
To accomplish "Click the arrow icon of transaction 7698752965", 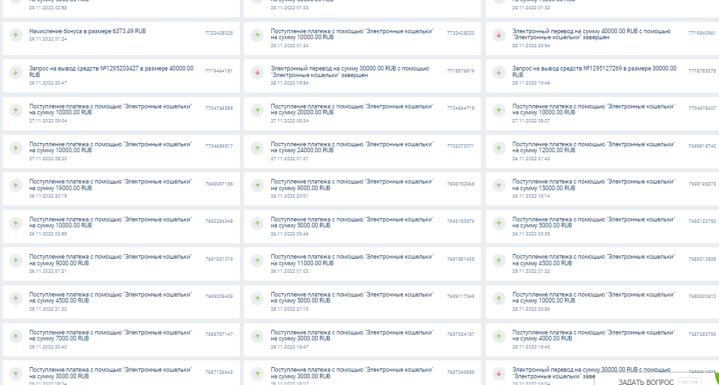I will (x=258, y=186).
